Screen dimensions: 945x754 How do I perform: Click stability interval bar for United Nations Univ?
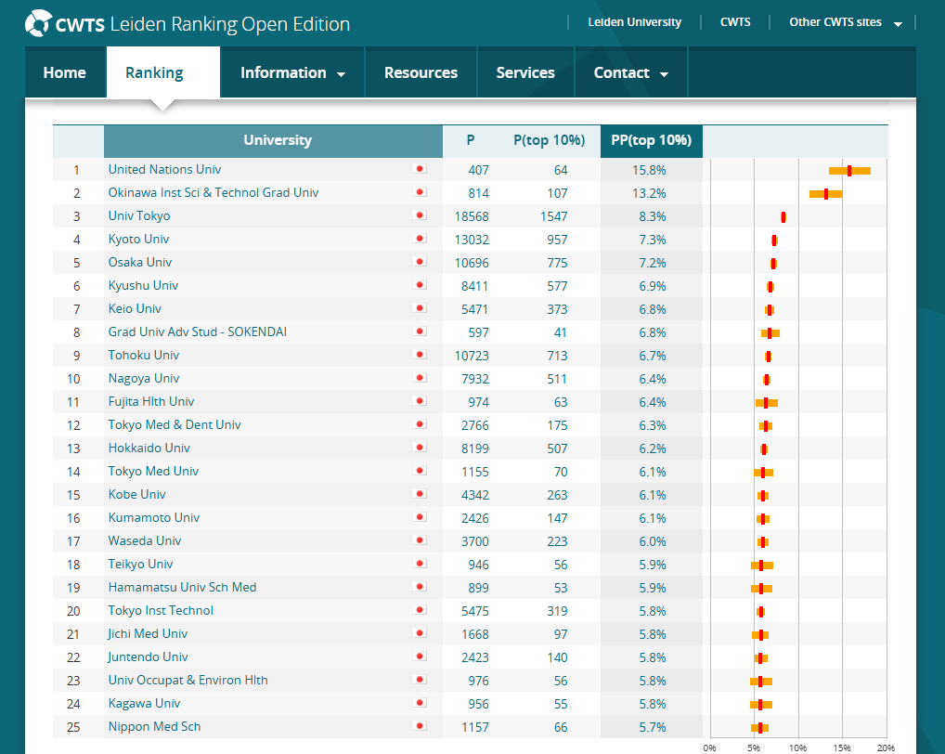(x=849, y=170)
